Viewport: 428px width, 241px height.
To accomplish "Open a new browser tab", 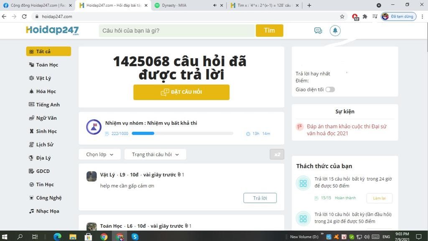I will click(x=309, y=5).
